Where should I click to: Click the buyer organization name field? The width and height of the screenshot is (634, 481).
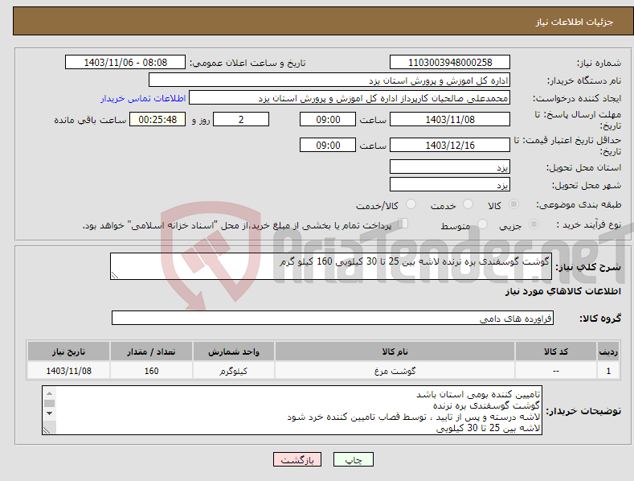click(x=329, y=80)
